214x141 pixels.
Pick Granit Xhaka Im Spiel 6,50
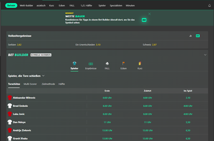coord(188,139)
